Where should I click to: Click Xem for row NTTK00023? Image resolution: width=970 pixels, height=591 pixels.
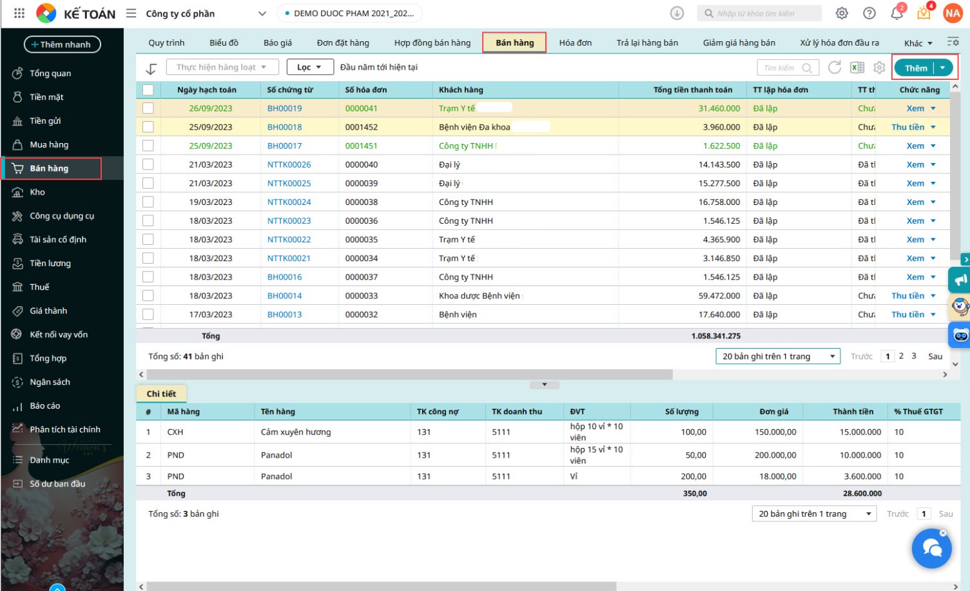(x=915, y=221)
